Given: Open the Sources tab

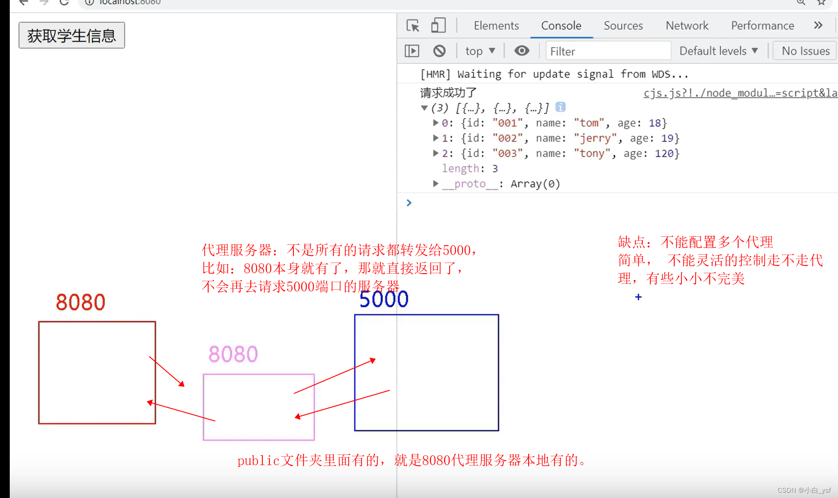Looking at the screenshot, I should tap(623, 26).
